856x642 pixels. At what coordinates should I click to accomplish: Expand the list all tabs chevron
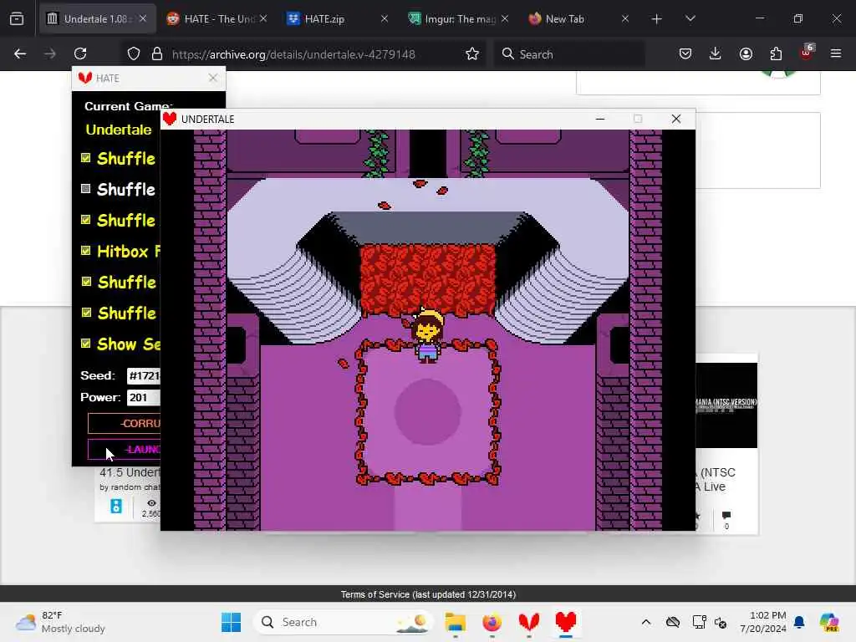pos(690,18)
